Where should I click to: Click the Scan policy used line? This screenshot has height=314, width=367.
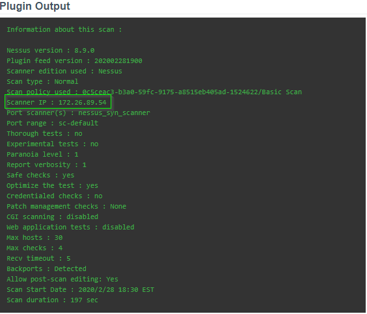pyautogui.click(x=154, y=92)
